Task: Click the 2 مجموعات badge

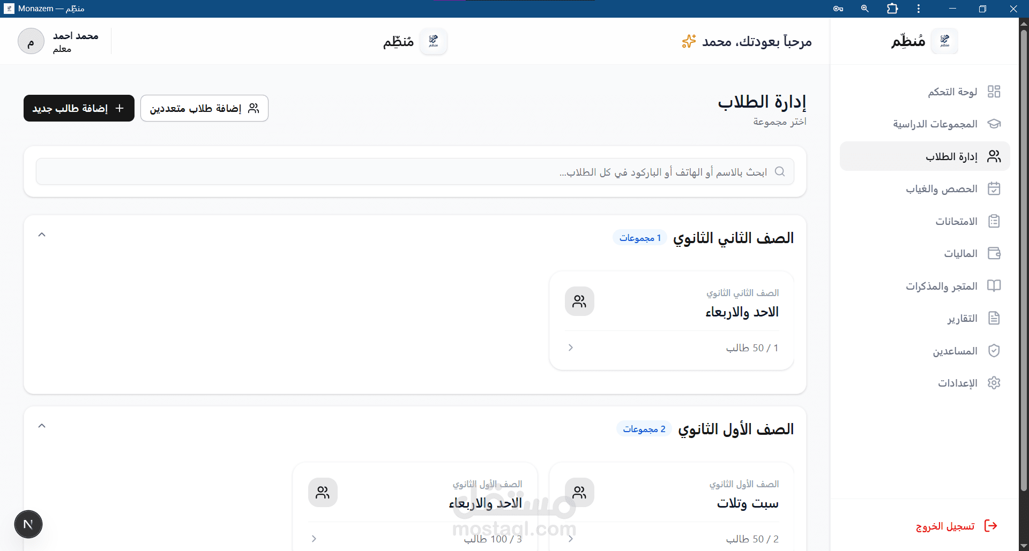Action: click(644, 429)
